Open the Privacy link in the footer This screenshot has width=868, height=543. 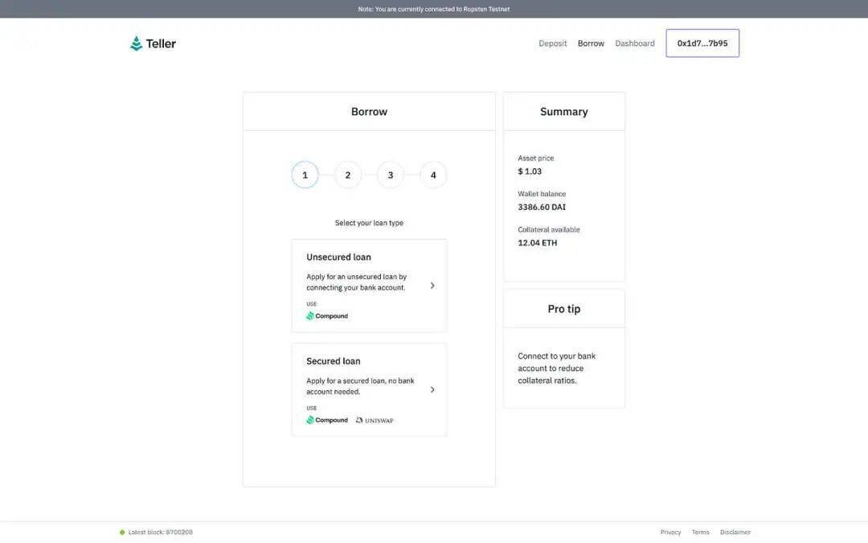coord(670,533)
